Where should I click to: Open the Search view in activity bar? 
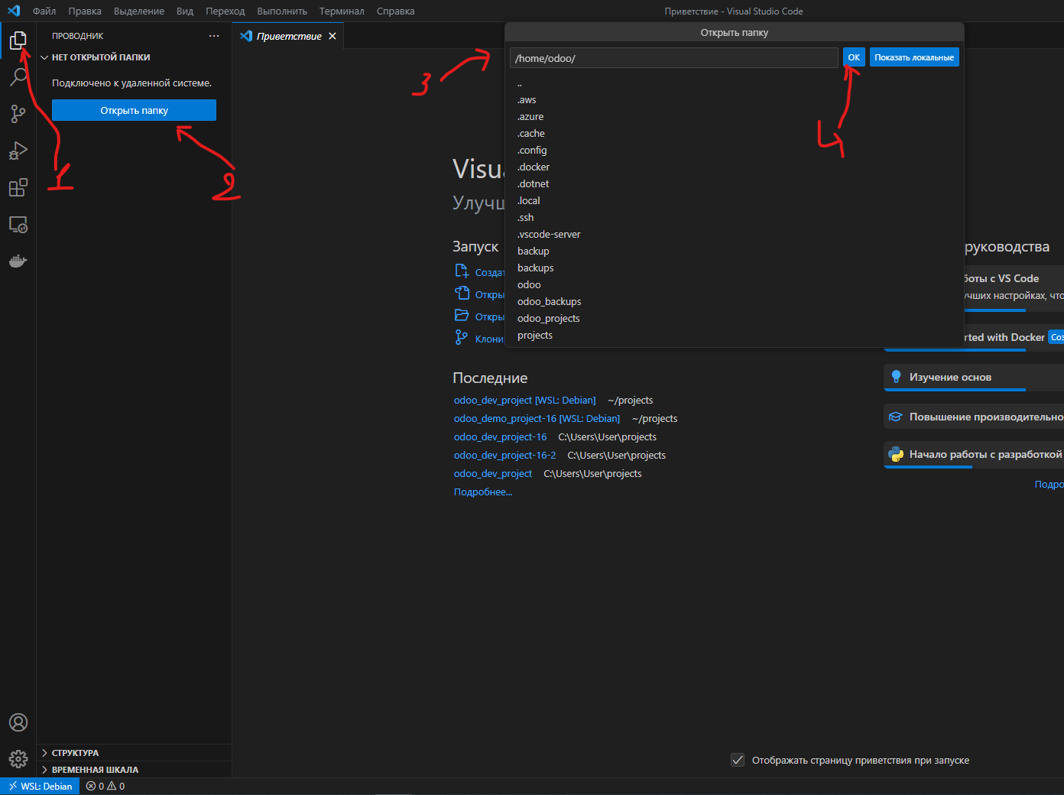click(18, 76)
